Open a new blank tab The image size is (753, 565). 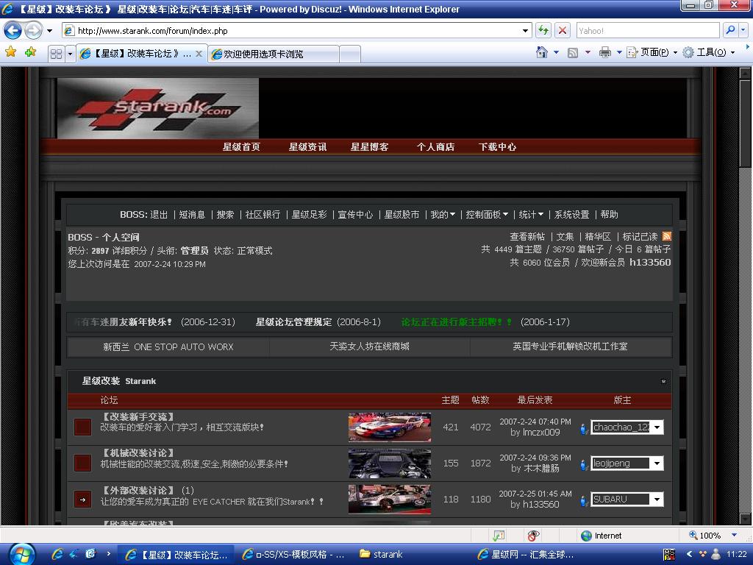(x=350, y=54)
